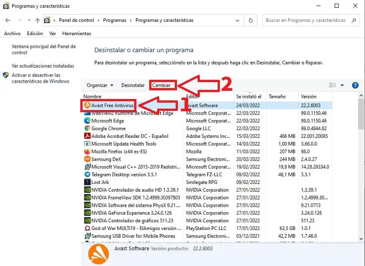Click NVIDIA Controlador de gráficos icon
This screenshot has width=365, height=266.
(x=87, y=220)
